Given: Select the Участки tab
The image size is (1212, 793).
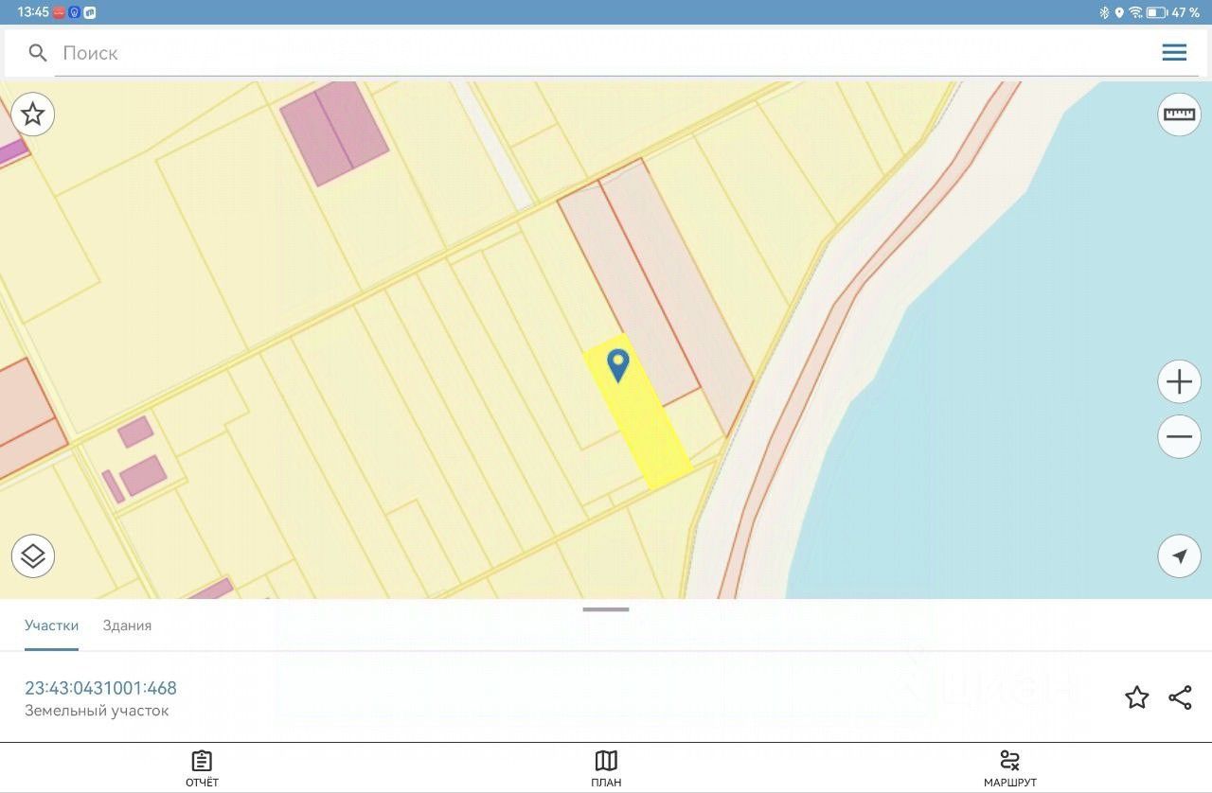Looking at the screenshot, I should point(51,626).
